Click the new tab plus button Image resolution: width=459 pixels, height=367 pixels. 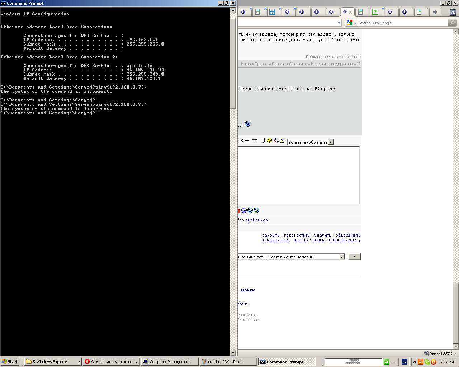coord(435,12)
